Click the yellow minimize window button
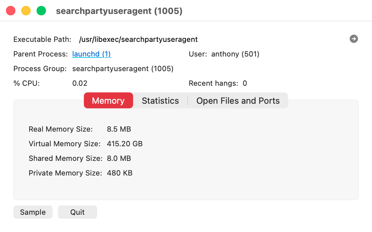Viewport: 372px width, 232px height. (x=26, y=10)
